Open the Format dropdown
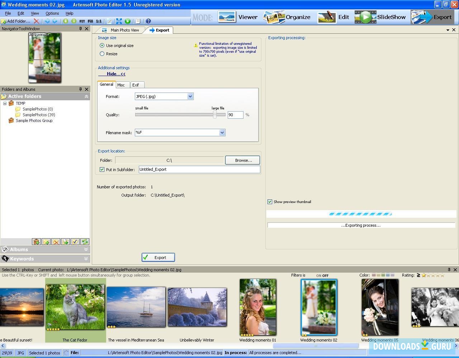The height and width of the screenshot is (358, 459). [190, 96]
